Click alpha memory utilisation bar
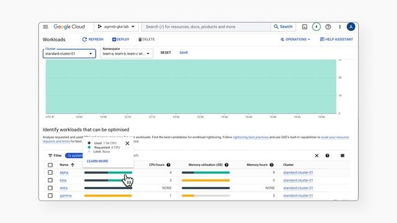397x223 pixels. tap(205, 172)
